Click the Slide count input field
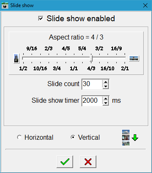Image resolution: width=152 pixels, height=173 pixels. 92,84
